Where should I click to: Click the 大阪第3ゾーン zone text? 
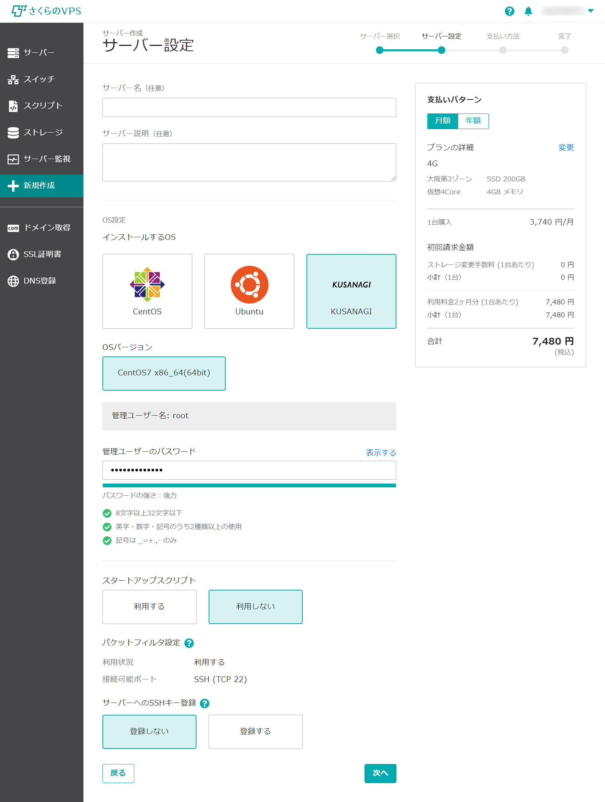pos(449,179)
